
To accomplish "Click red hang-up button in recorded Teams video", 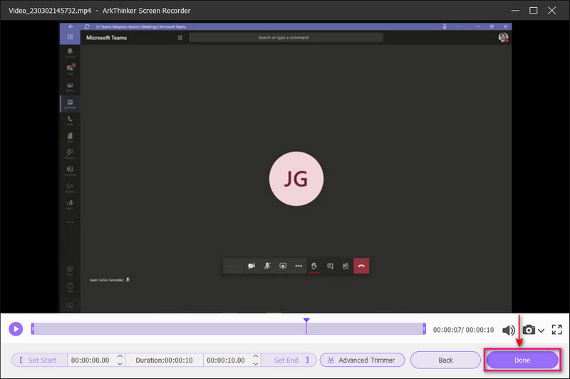I will (x=361, y=266).
